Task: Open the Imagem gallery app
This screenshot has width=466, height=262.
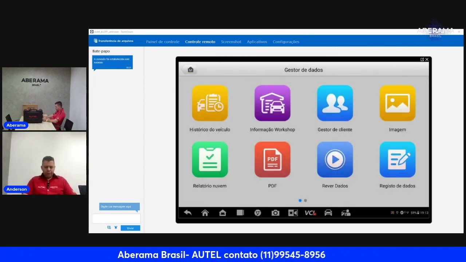Action: click(x=398, y=103)
